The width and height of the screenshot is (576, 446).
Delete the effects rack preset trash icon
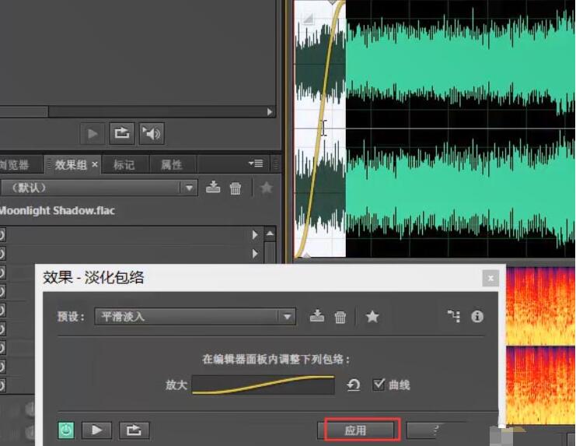point(236,188)
